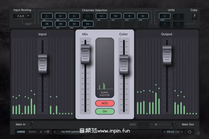
Task: Click the Color label
Action: coord(123,34)
